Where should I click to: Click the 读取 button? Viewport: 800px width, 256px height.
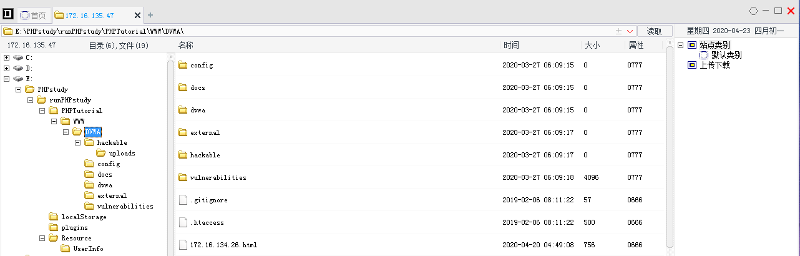click(654, 31)
